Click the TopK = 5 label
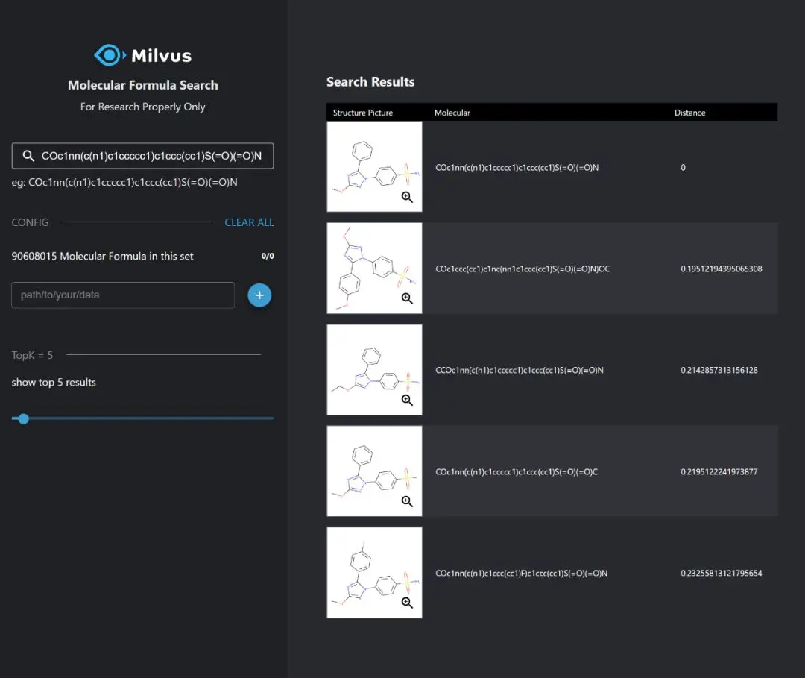This screenshot has width=805, height=678. tap(32, 355)
